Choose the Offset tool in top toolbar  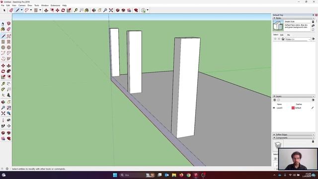click(x=52, y=10)
